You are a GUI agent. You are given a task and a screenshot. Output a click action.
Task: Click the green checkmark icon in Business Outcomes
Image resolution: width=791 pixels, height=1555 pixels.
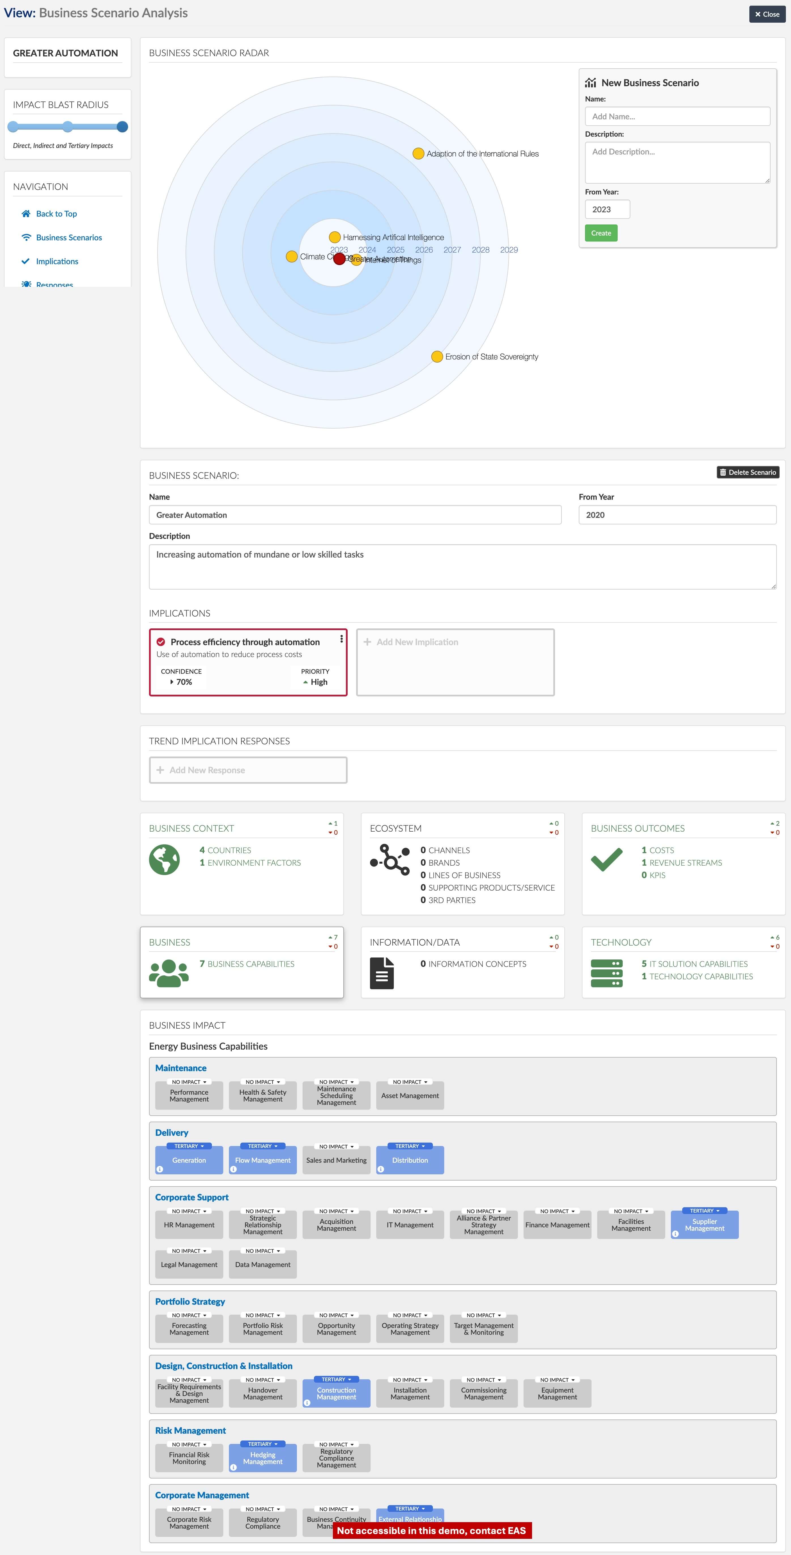click(x=606, y=859)
